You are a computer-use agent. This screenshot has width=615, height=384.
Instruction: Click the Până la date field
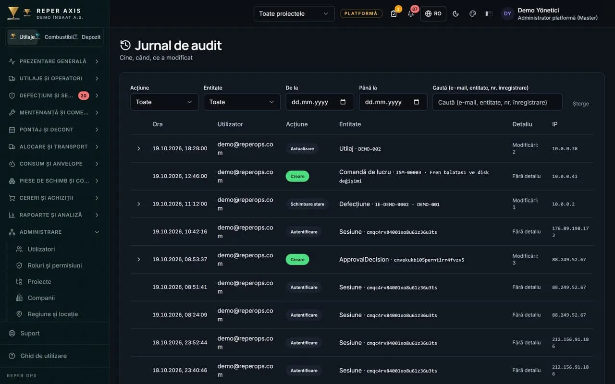click(x=393, y=102)
